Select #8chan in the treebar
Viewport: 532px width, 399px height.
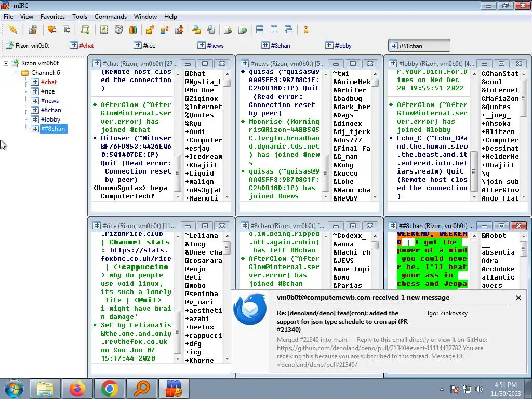51,110
